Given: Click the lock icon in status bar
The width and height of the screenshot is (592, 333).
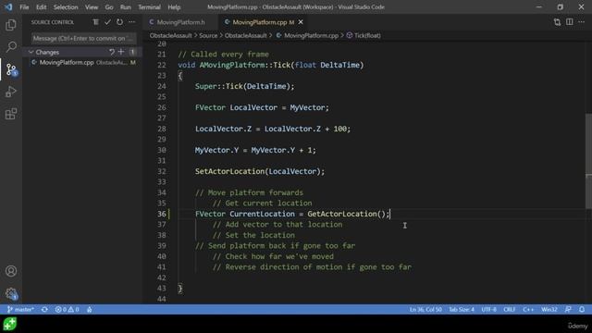Looking at the screenshot, I should pos(90,309).
